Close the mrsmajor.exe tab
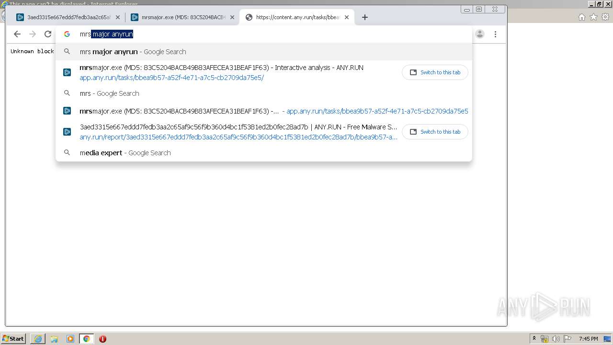The image size is (613, 345). [x=232, y=17]
